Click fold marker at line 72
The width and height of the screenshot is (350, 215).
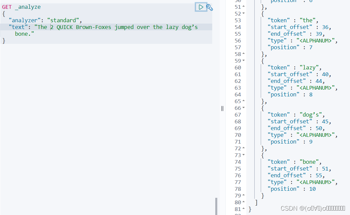pos(244,148)
